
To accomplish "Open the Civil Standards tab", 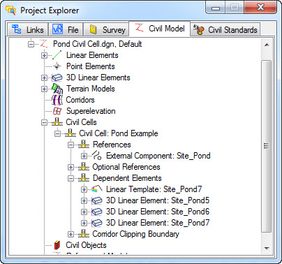I will tap(225, 29).
